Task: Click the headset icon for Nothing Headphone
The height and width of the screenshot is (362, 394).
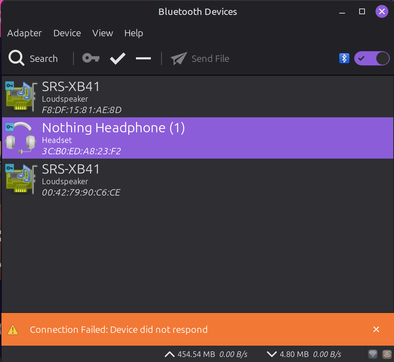Action: [21, 138]
